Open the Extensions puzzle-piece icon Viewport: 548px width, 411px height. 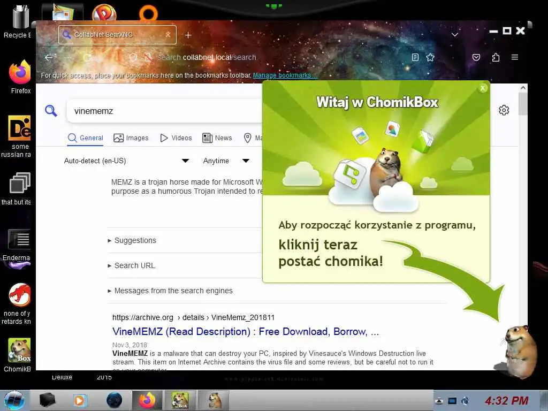496,57
